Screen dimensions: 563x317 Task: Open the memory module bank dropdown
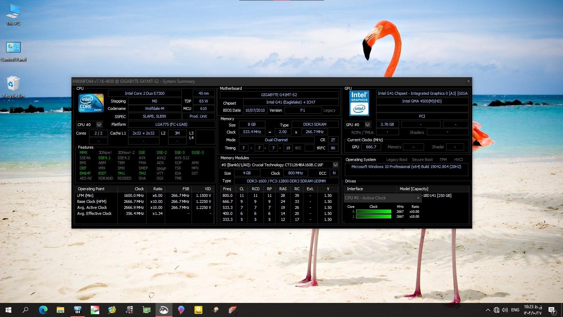[335, 165]
